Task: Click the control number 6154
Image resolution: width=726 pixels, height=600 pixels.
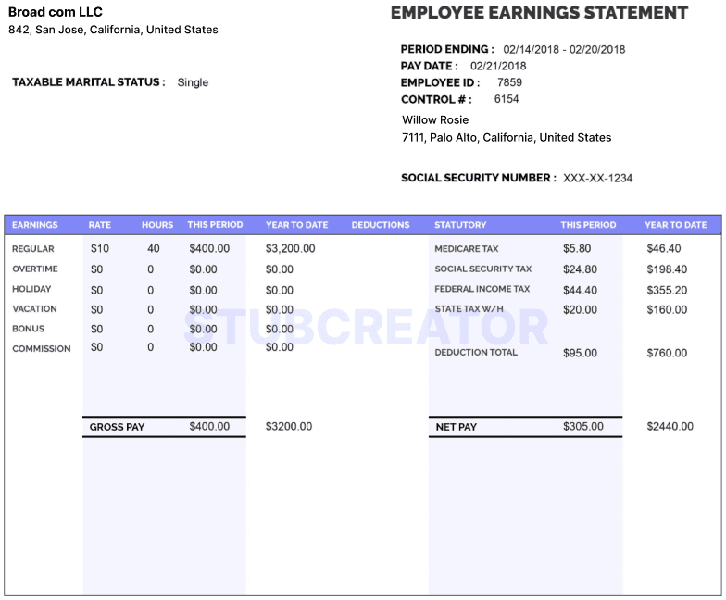Action: point(507,99)
